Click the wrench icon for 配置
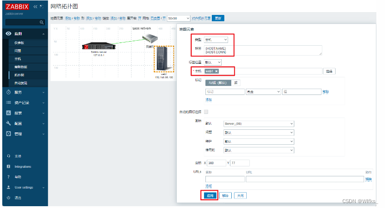385x208 pixels. 9,123
